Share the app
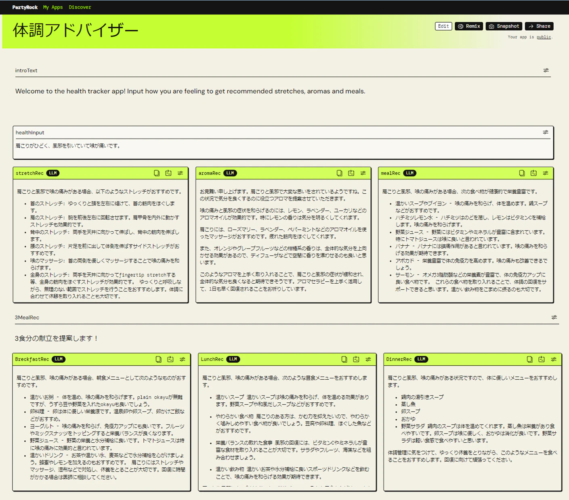 [x=540, y=26]
